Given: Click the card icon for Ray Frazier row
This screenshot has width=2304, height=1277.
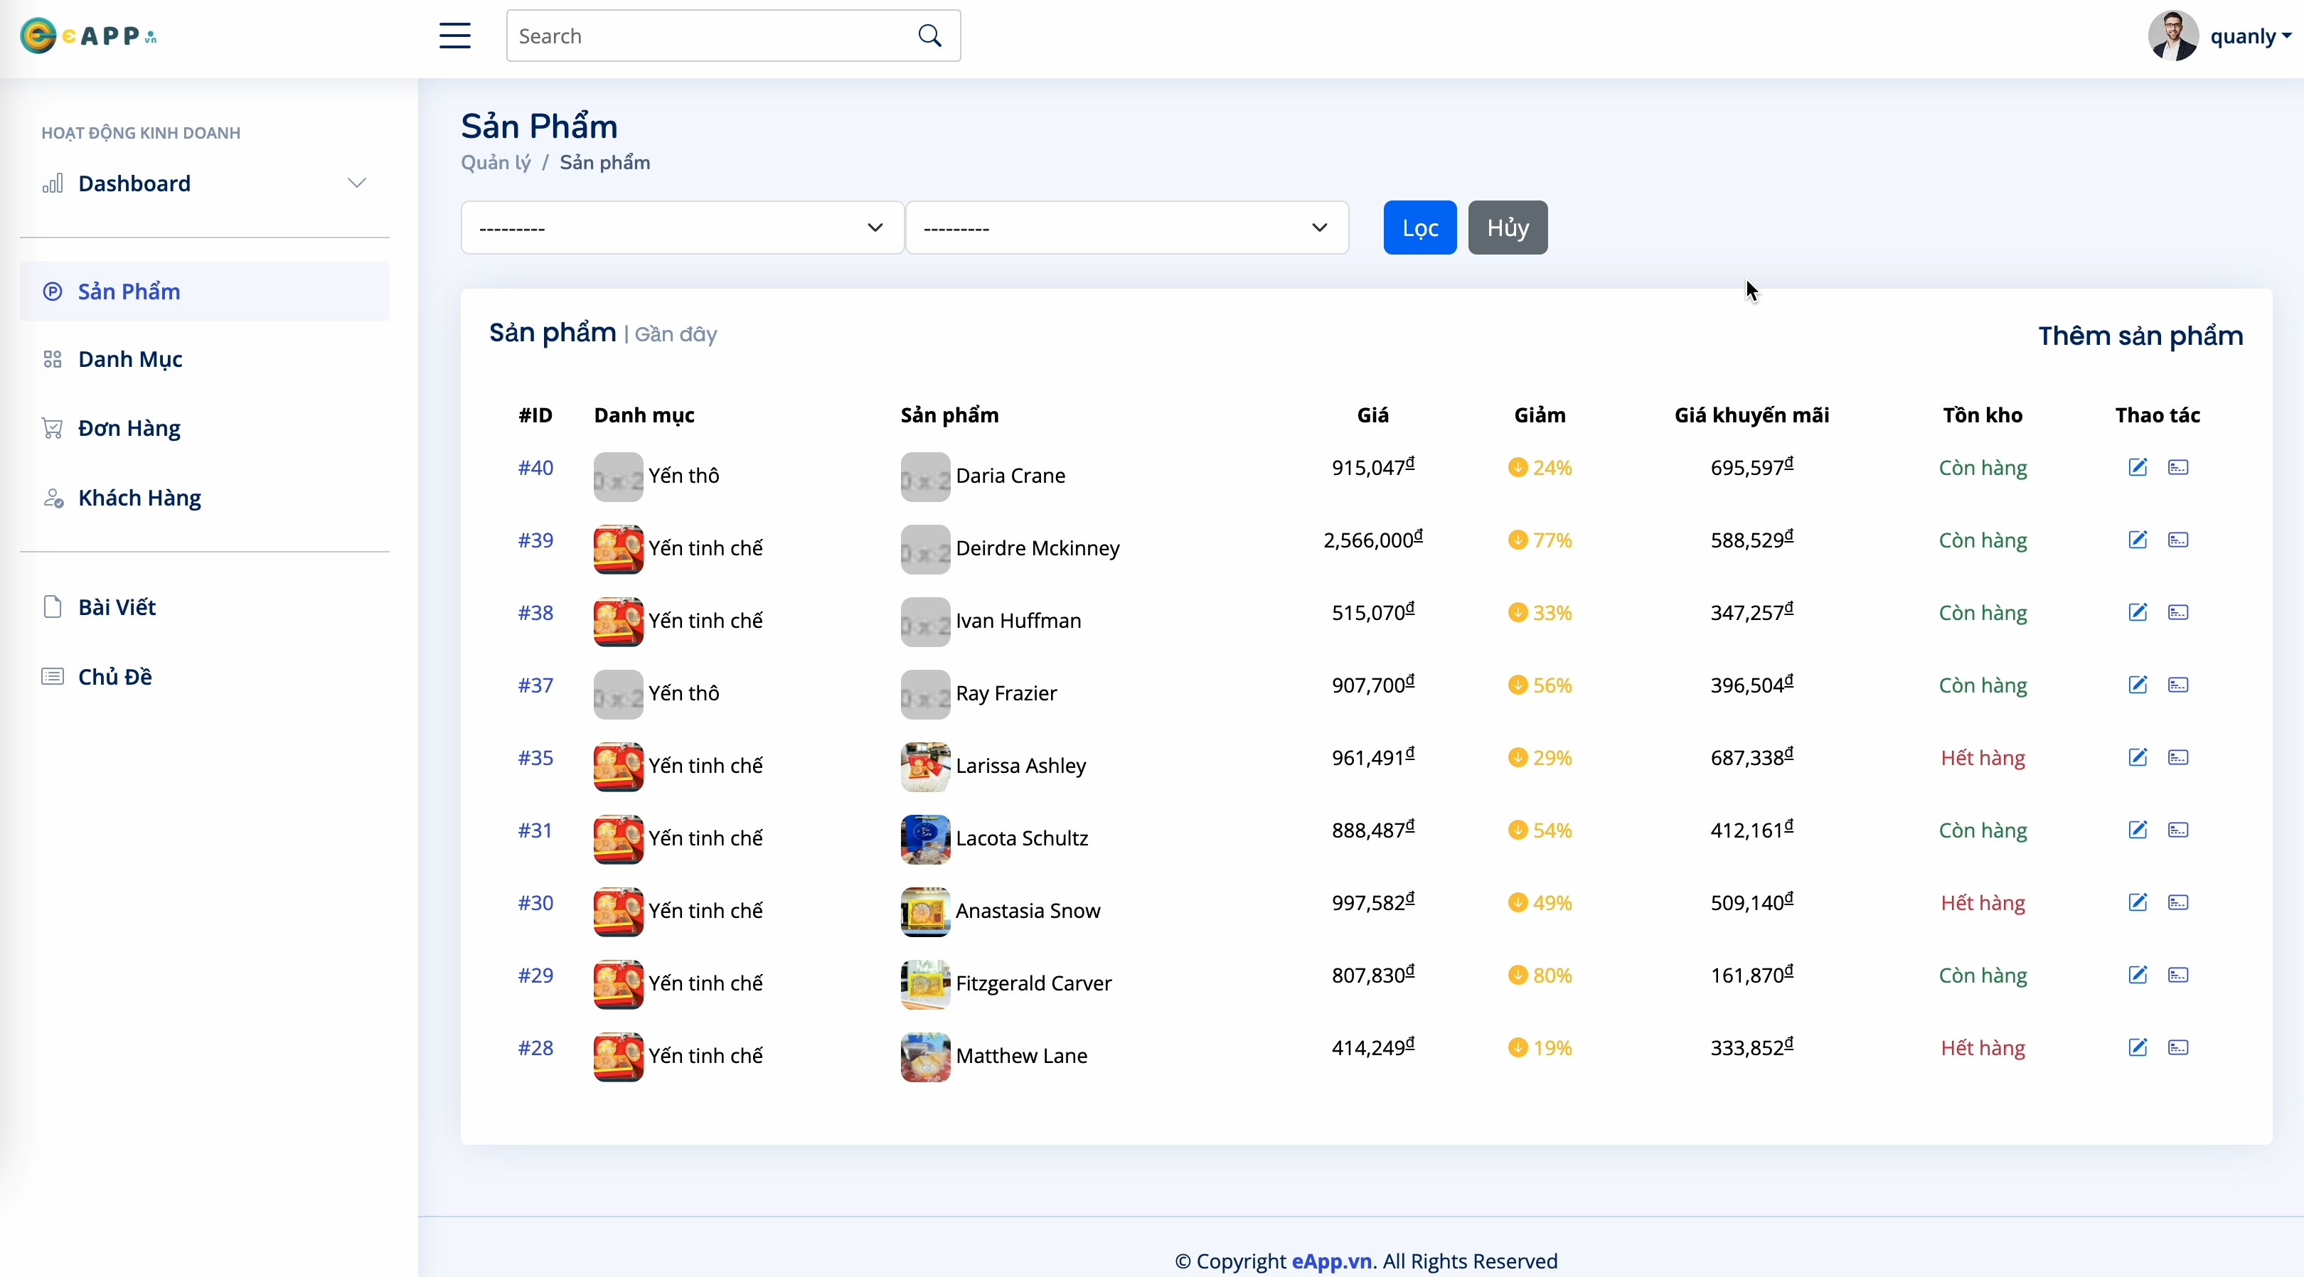Looking at the screenshot, I should [x=2178, y=685].
